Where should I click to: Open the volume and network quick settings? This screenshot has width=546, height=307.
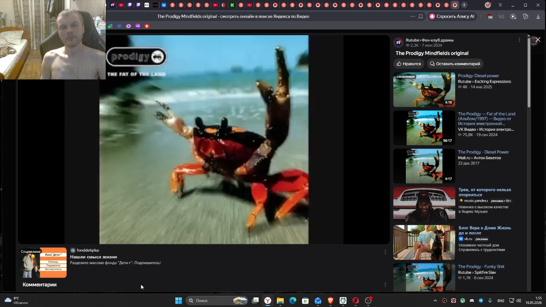pos(515,301)
